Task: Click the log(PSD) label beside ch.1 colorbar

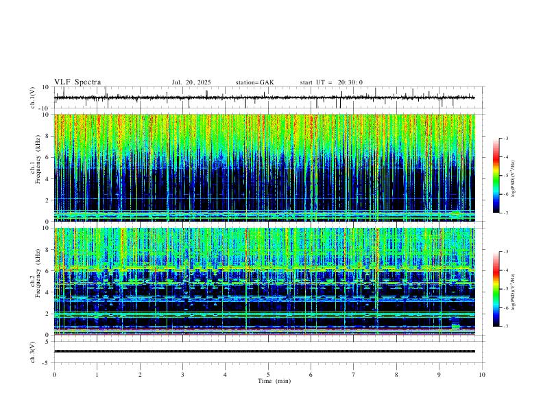Action: point(513,179)
